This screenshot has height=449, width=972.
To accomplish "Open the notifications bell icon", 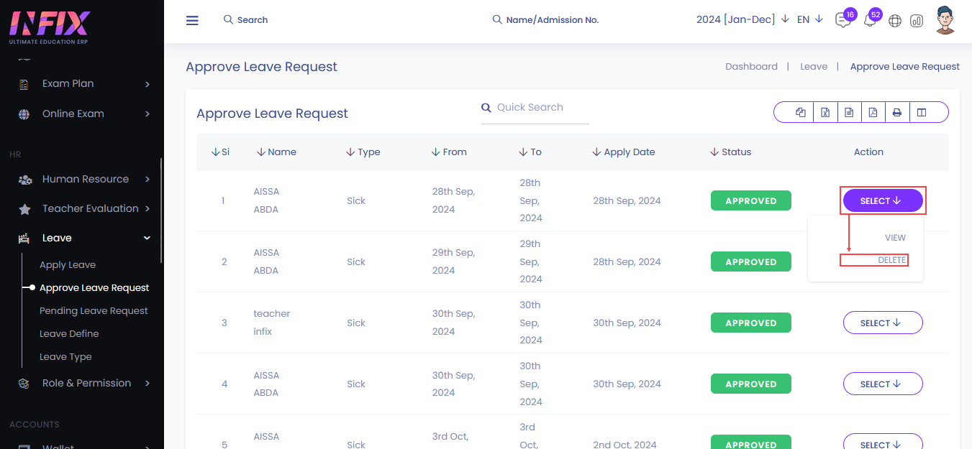I will coord(870,20).
